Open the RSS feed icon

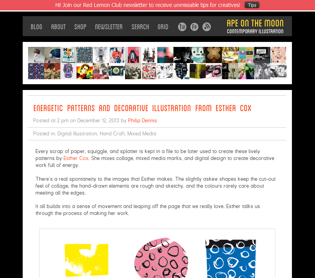click(207, 27)
